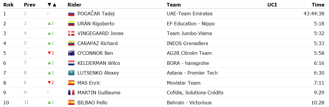Open MAS Enric rider link
Viewport: 329px width, 107px height.
pos(89,83)
